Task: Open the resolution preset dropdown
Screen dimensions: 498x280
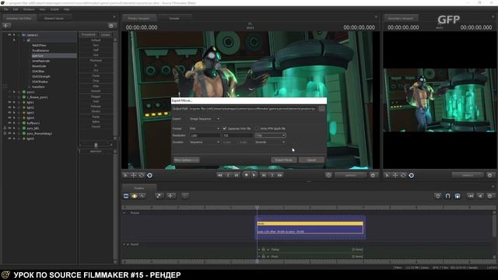Action: (270, 135)
